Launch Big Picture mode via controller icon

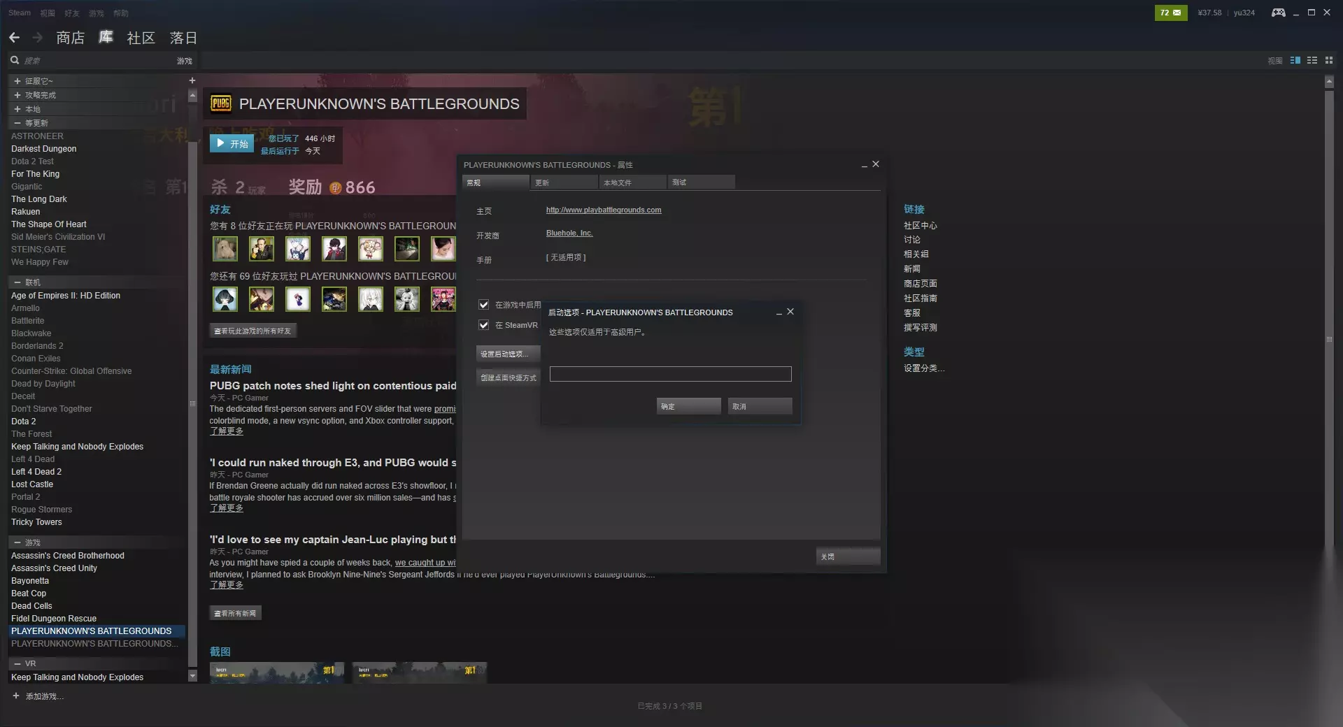point(1278,13)
